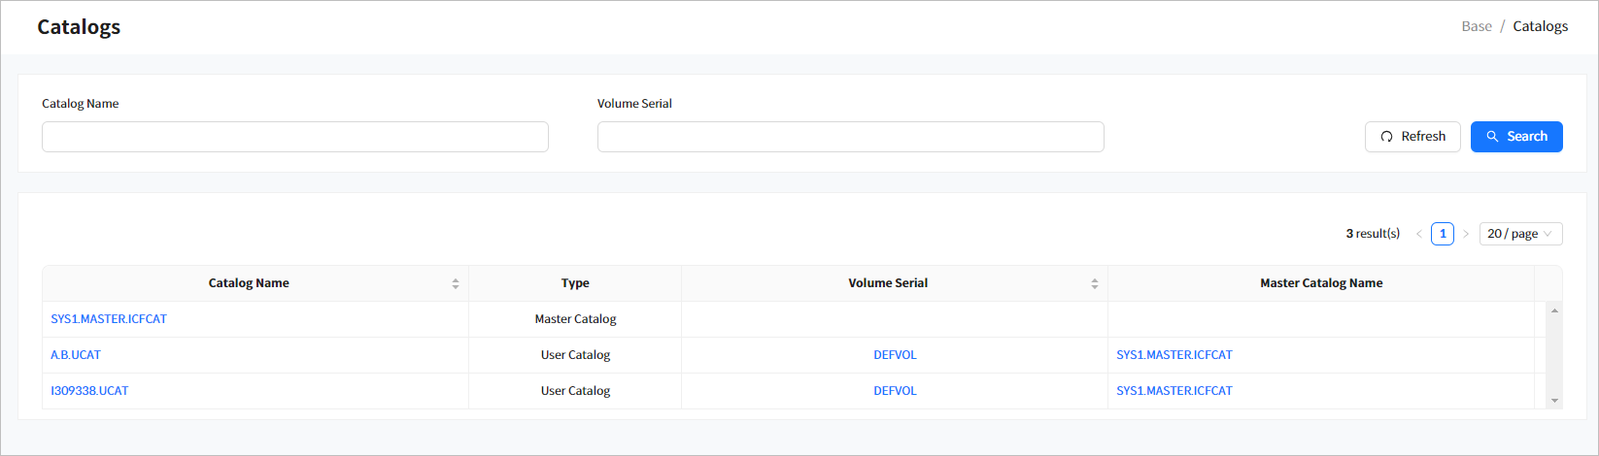Open the 20 / page size dropdown
This screenshot has width=1599, height=456.
point(1519,234)
